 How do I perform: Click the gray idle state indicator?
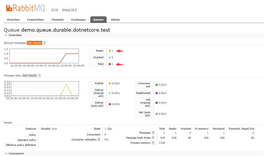[105, 129]
